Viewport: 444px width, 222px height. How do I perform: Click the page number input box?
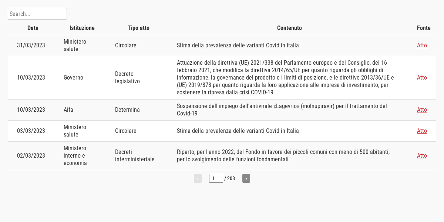pyautogui.click(x=216, y=178)
